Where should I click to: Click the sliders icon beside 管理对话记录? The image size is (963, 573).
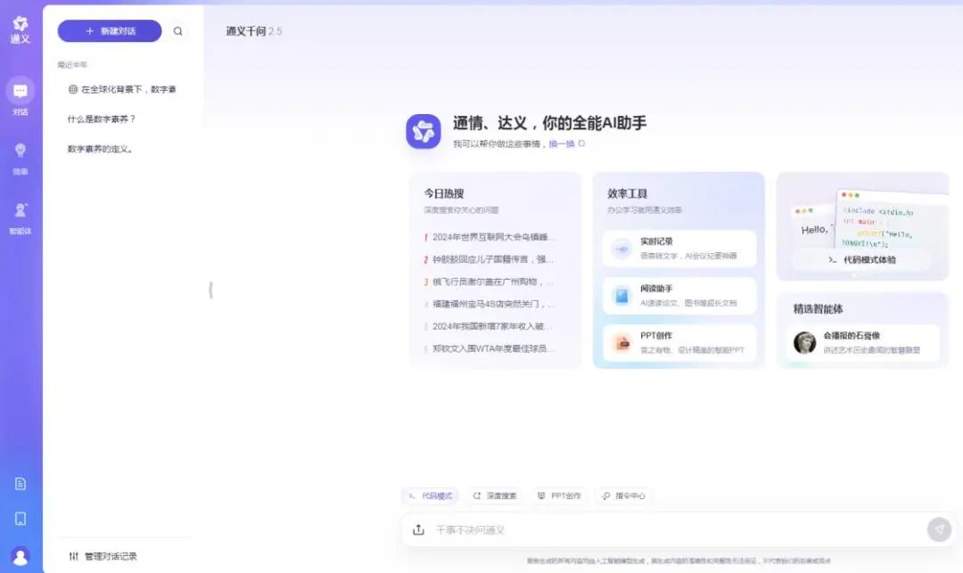[74, 556]
